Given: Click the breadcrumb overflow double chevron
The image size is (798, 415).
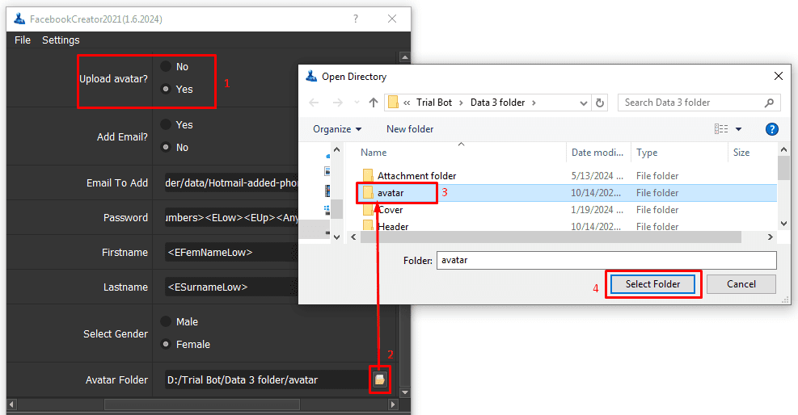Looking at the screenshot, I should click(407, 103).
